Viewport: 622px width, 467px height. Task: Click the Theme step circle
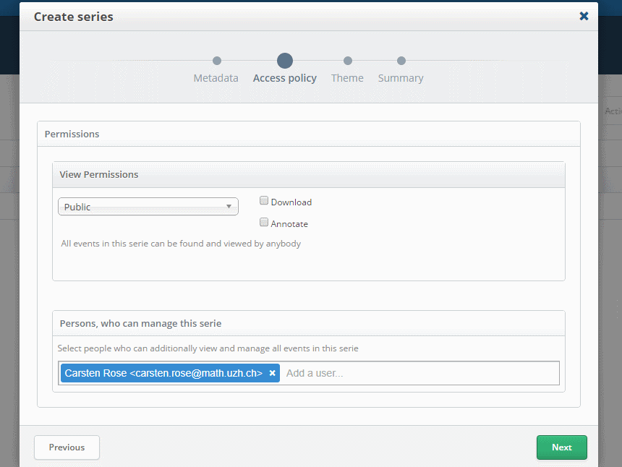point(348,61)
